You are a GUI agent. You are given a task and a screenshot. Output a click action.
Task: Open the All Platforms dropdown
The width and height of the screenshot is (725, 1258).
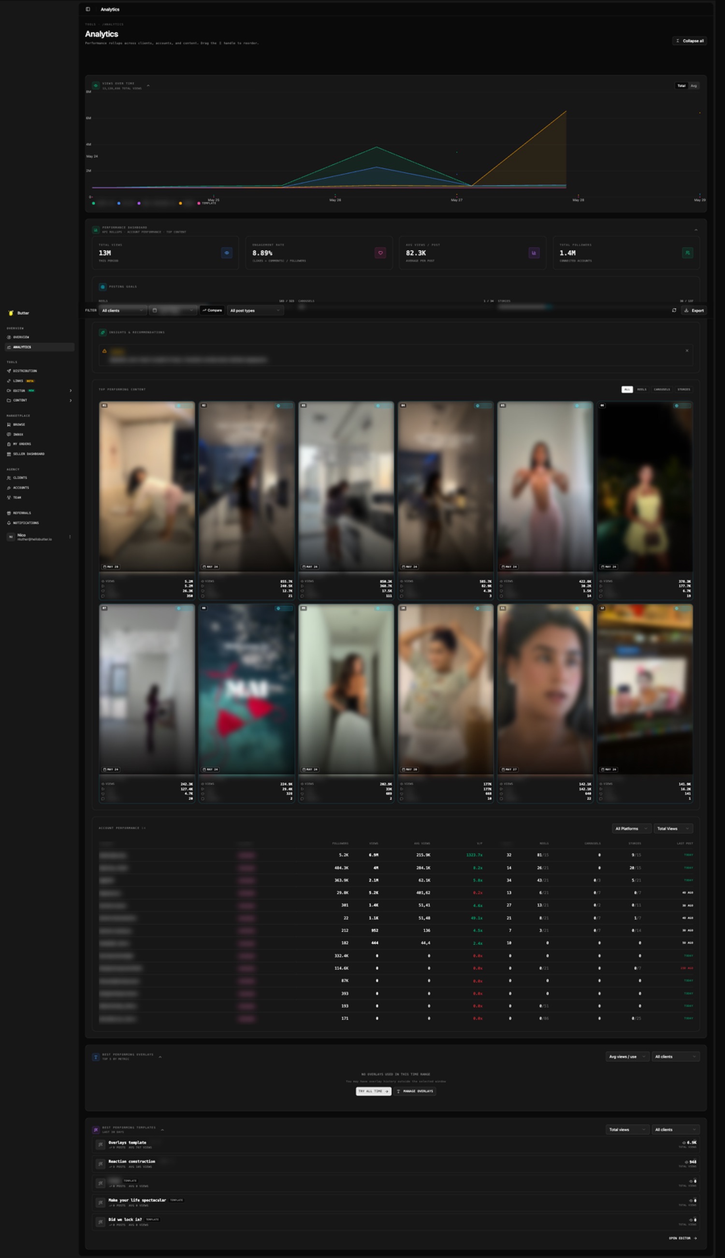631,829
